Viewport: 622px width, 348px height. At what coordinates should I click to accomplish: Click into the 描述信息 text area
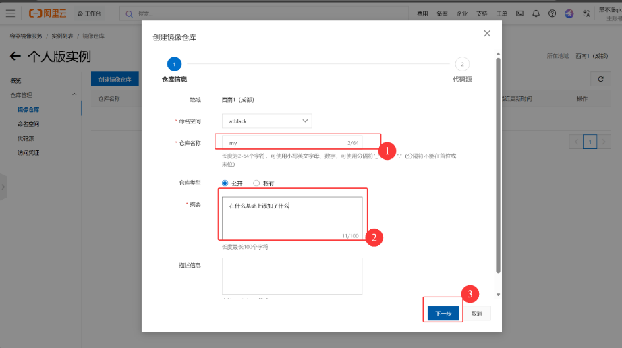point(292,276)
